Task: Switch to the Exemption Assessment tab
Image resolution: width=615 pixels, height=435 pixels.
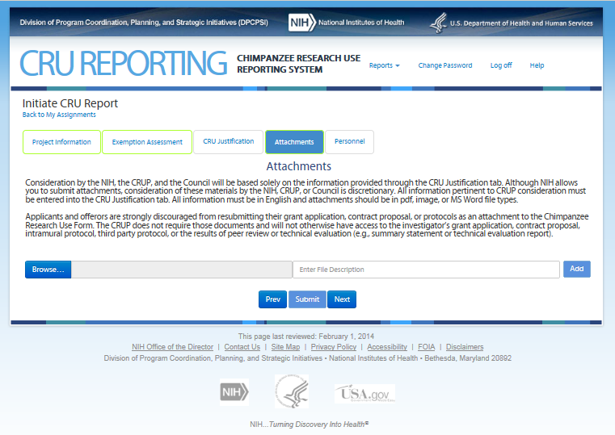Action: coord(147,142)
